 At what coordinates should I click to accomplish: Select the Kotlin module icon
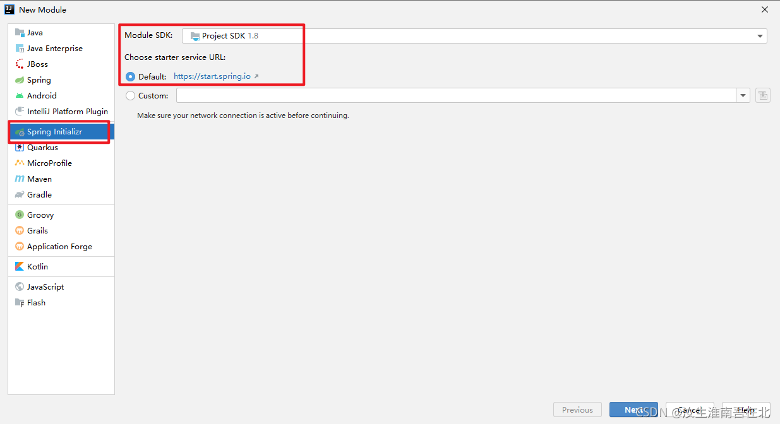tap(20, 267)
